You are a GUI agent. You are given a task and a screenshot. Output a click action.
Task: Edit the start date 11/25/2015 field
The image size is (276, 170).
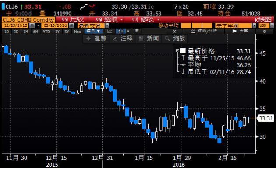15,26
